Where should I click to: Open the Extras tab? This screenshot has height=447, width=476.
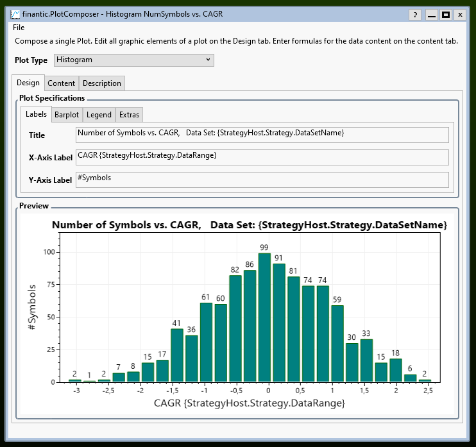click(129, 115)
